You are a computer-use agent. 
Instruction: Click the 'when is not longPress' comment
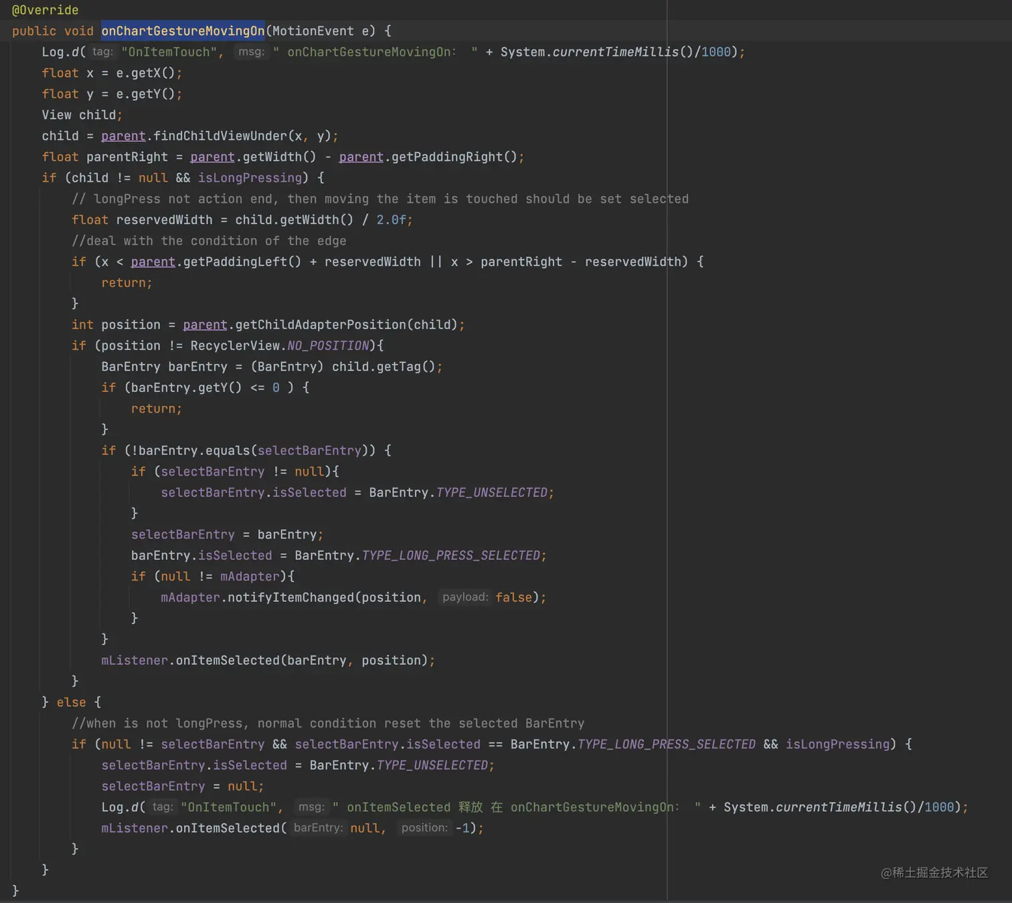[328, 723]
